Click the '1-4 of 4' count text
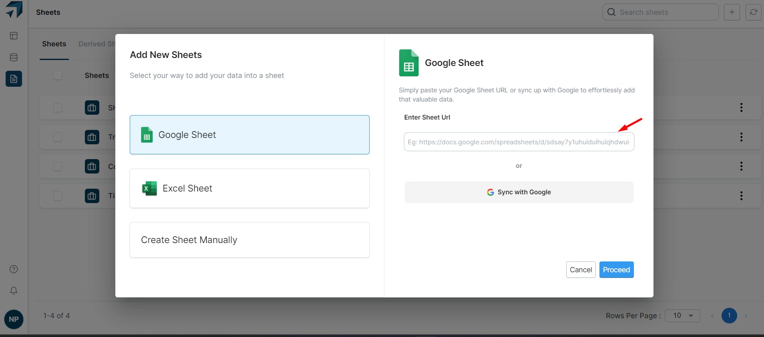Screen dimensions: 764x337 [x=56, y=316]
